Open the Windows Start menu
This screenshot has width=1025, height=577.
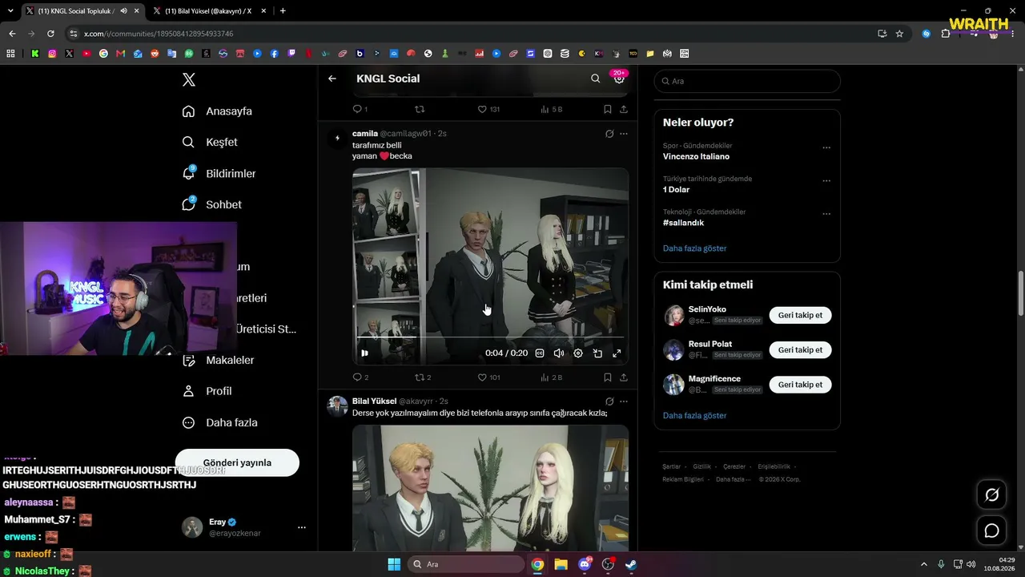click(394, 564)
